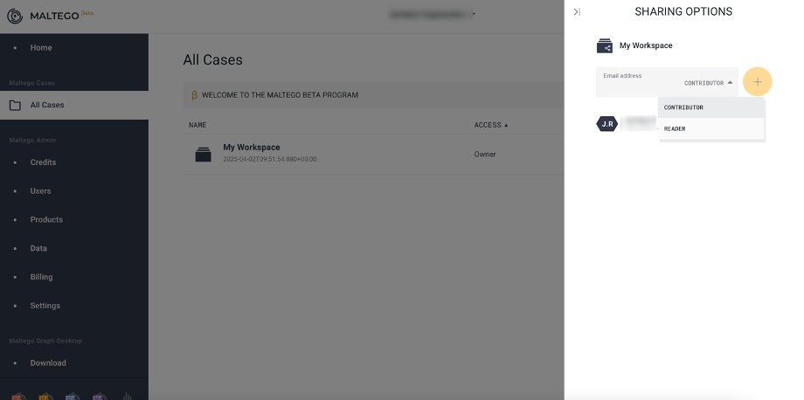Open Billing section in sidebar
Image resolution: width=804 pixels, height=400 pixels.
[42, 277]
